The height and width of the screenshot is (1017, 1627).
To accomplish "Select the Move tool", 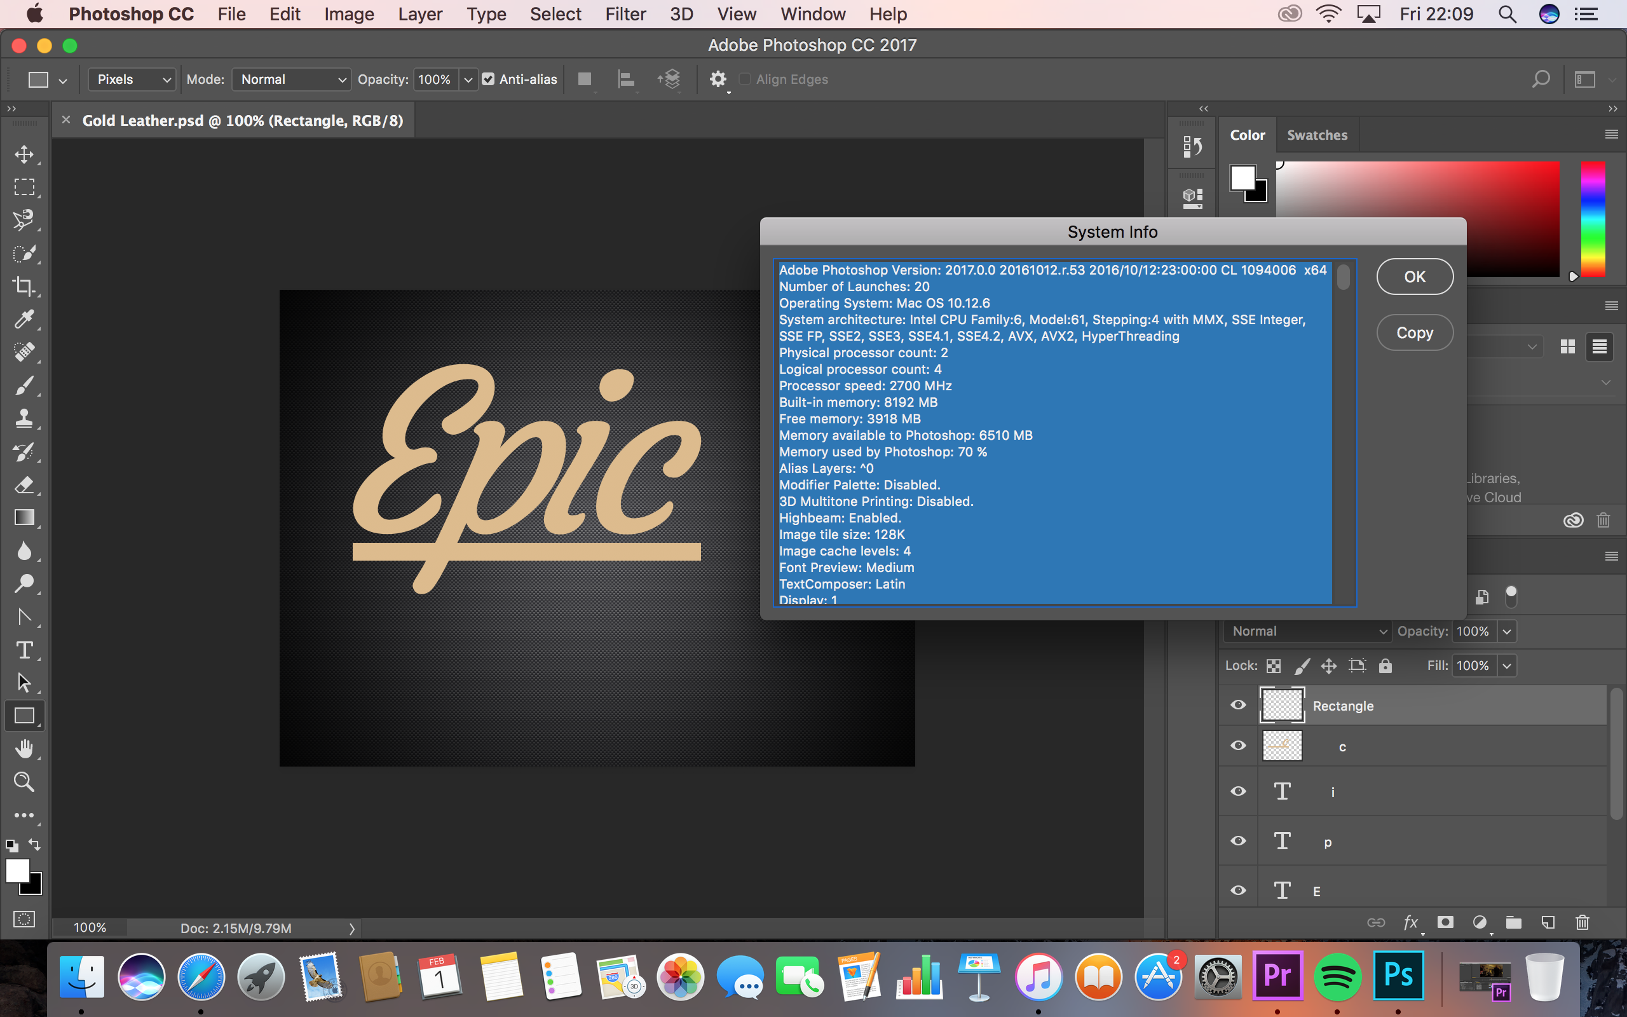I will coord(24,154).
